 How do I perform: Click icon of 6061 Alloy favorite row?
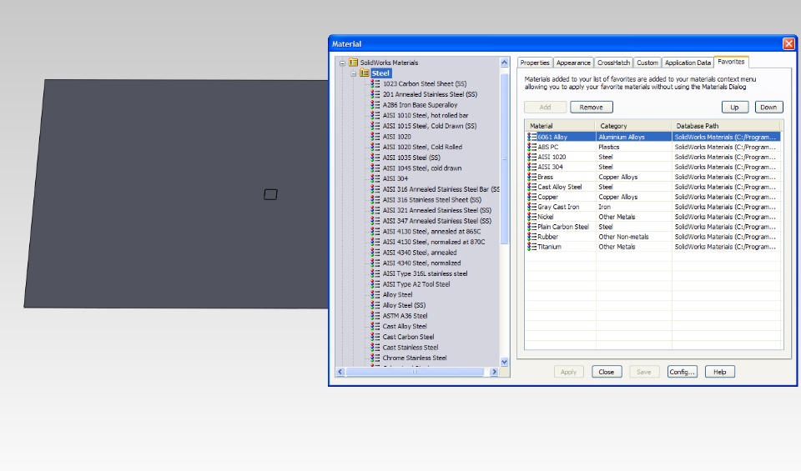(531, 137)
